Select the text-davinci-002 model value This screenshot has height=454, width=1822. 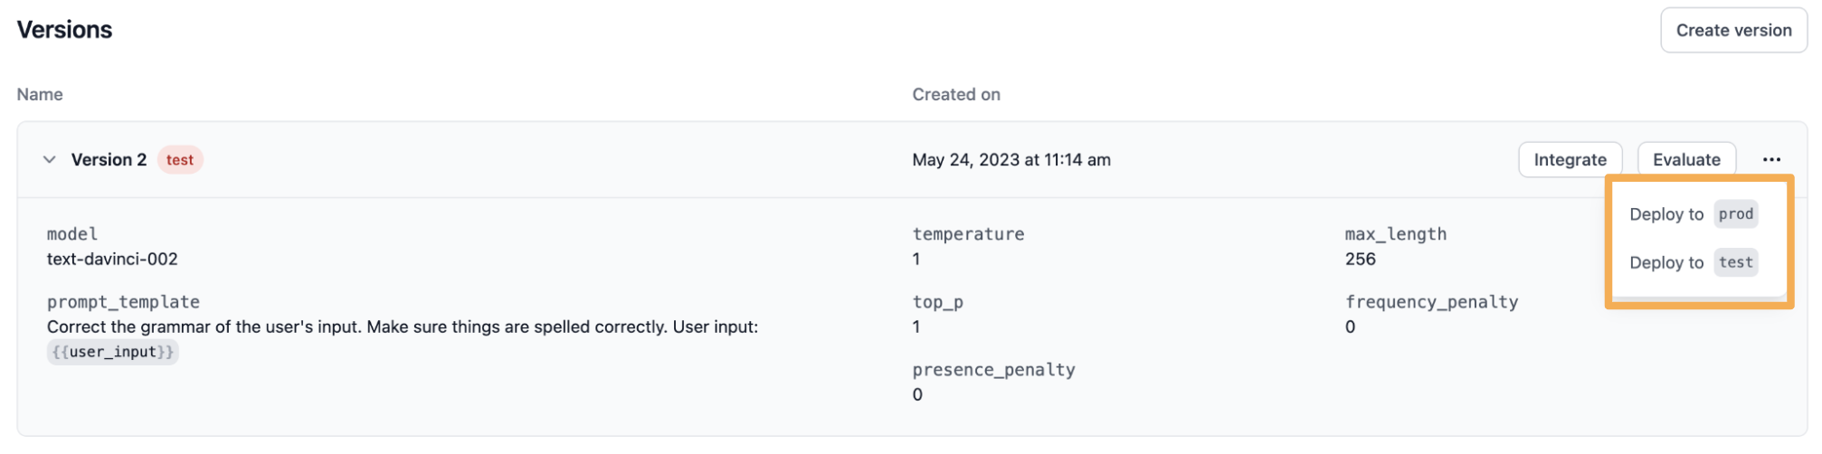point(112,260)
